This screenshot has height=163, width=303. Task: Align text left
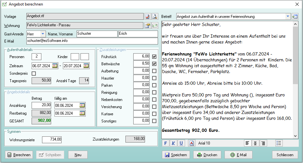click(247, 143)
